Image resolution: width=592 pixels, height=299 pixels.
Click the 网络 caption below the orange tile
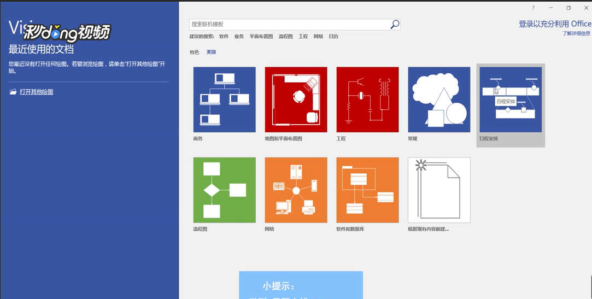(x=269, y=229)
